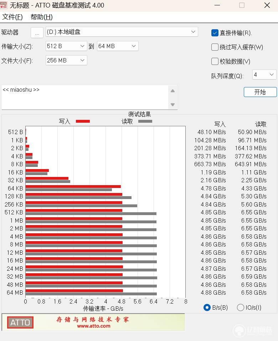Screen dimensions: 278x341
Task: Click write value 373.71 MB/s
Action: click(x=210, y=156)
